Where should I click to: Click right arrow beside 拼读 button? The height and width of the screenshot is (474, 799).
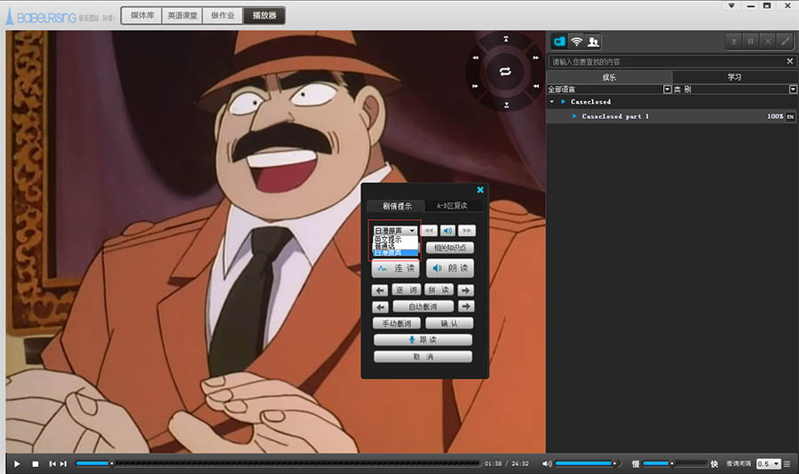465,290
